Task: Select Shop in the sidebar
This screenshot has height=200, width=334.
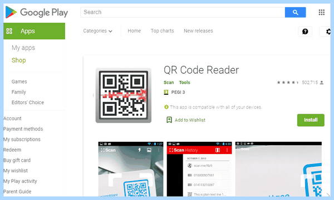Action: [19, 60]
